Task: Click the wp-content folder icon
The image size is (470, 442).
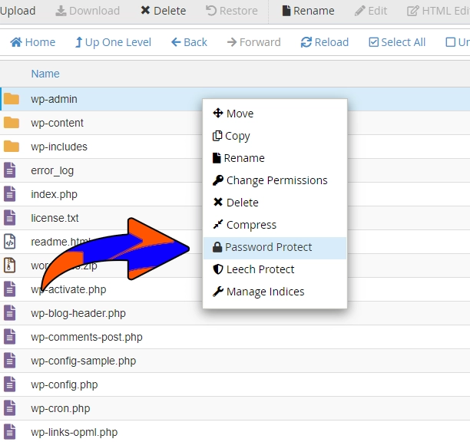Action: (11, 123)
